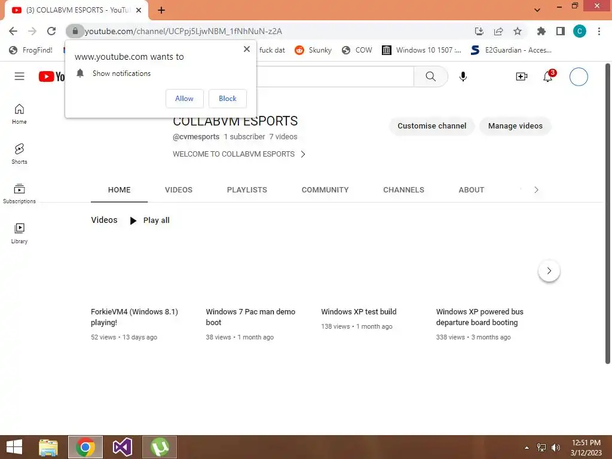Allow YouTube notifications
Viewport: 612px width, 459px height.
click(184, 99)
